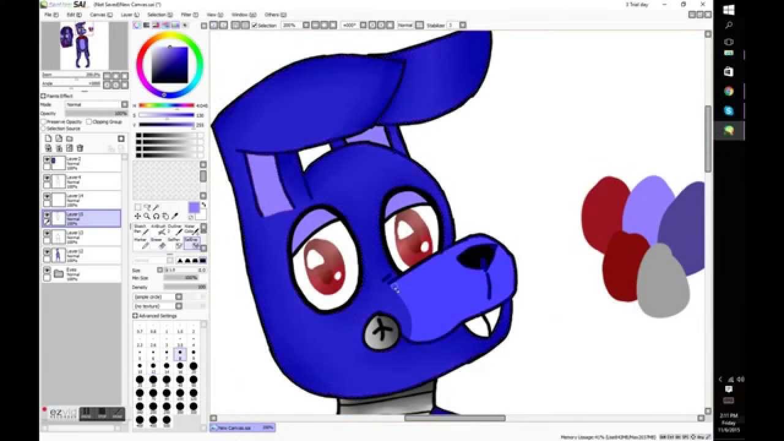
Task: Select the Rotate view tool
Action: click(x=156, y=216)
